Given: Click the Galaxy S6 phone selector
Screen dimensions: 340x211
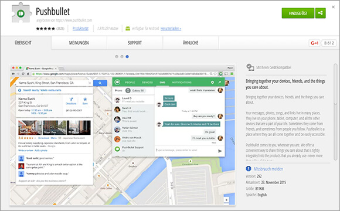Looking at the screenshot, I should point(135,90).
